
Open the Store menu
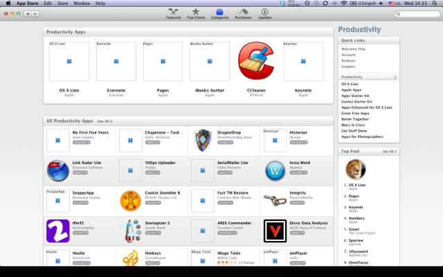[62, 3]
